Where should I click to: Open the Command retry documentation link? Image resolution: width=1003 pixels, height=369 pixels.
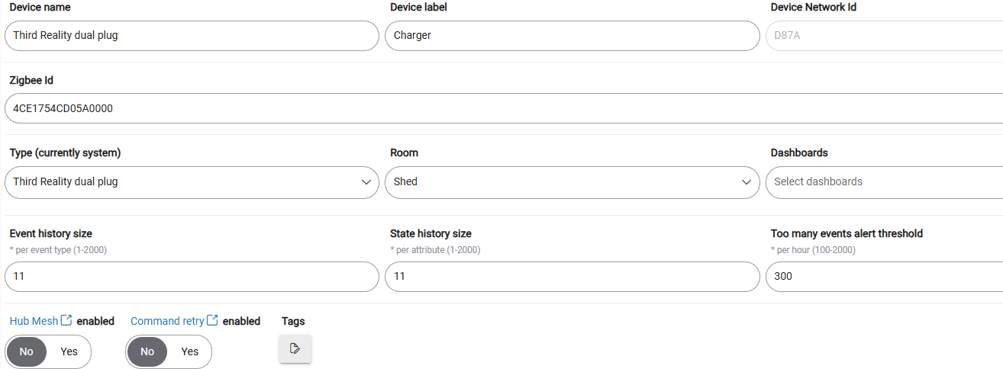[167, 321]
